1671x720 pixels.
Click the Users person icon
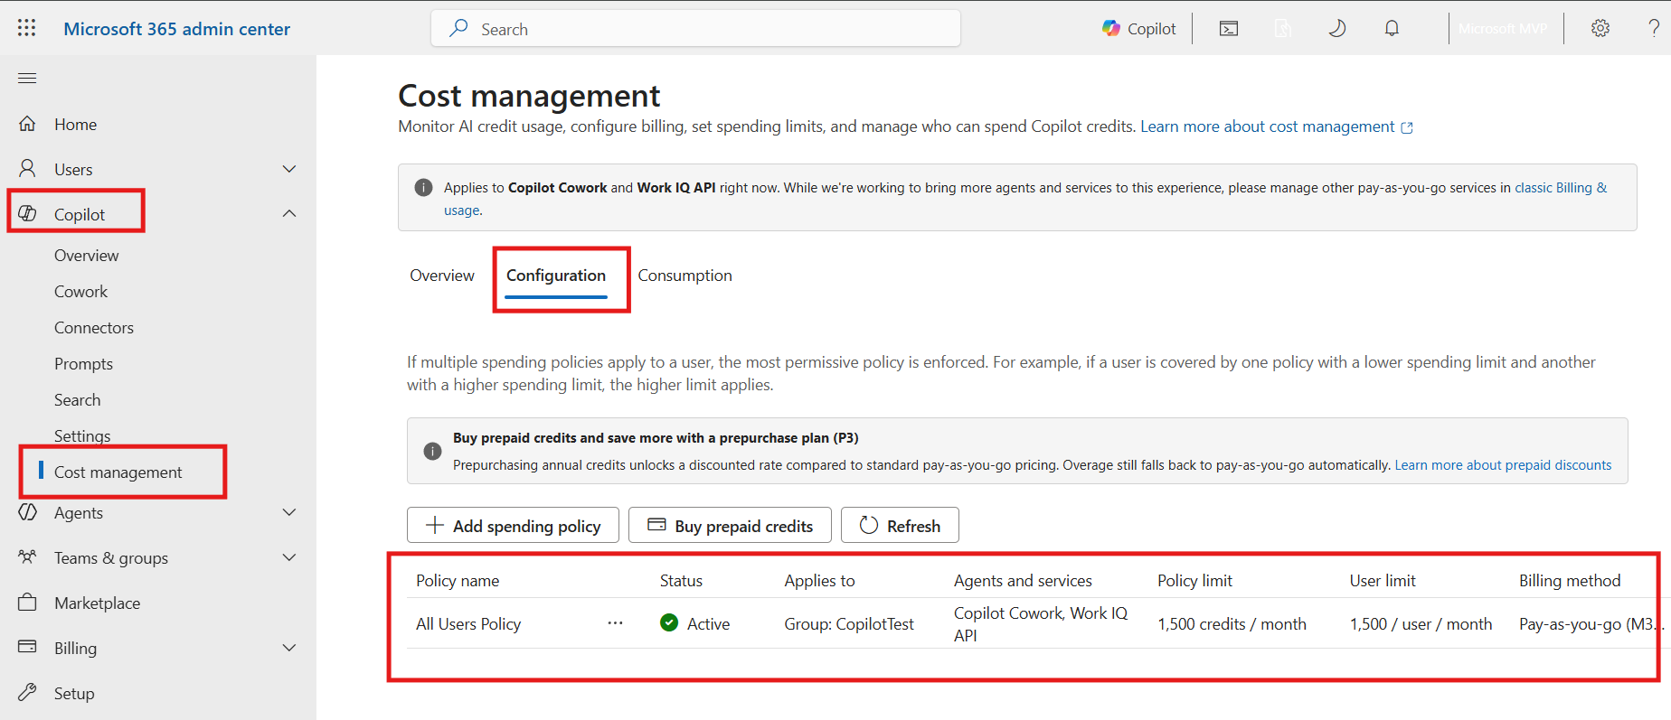click(x=28, y=169)
